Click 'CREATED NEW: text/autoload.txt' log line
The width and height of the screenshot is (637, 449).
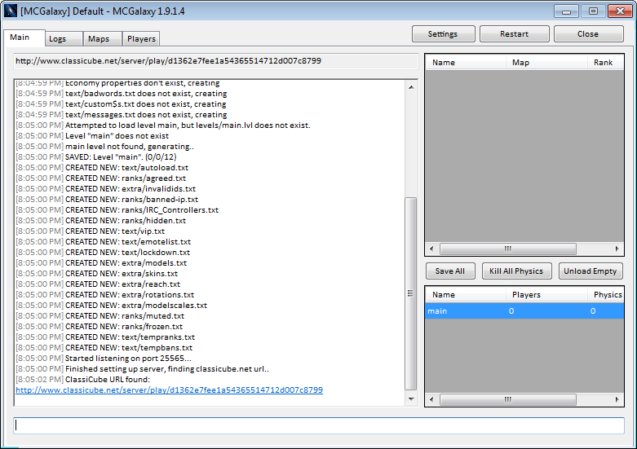coord(102,168)
